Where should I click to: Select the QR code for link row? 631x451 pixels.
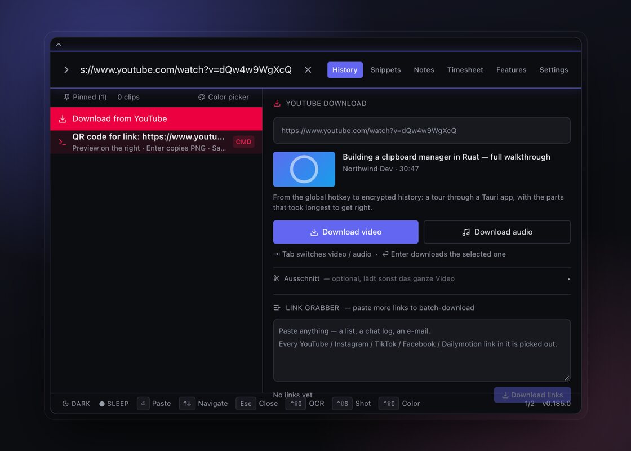pos(156,142)
